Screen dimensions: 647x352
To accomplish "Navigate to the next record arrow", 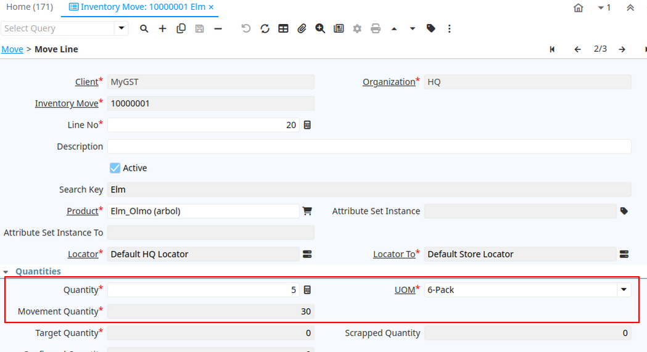I will tap(622, 49).
